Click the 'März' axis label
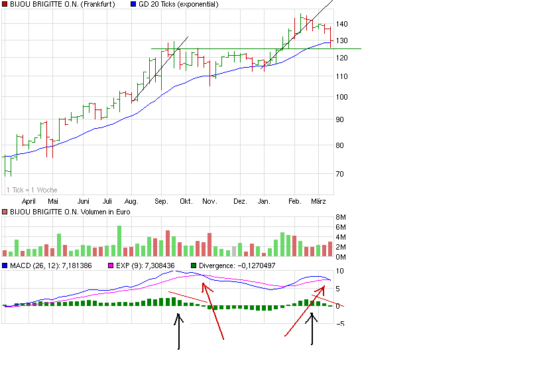This screenshot has height=377, width=537. [318, 201]
